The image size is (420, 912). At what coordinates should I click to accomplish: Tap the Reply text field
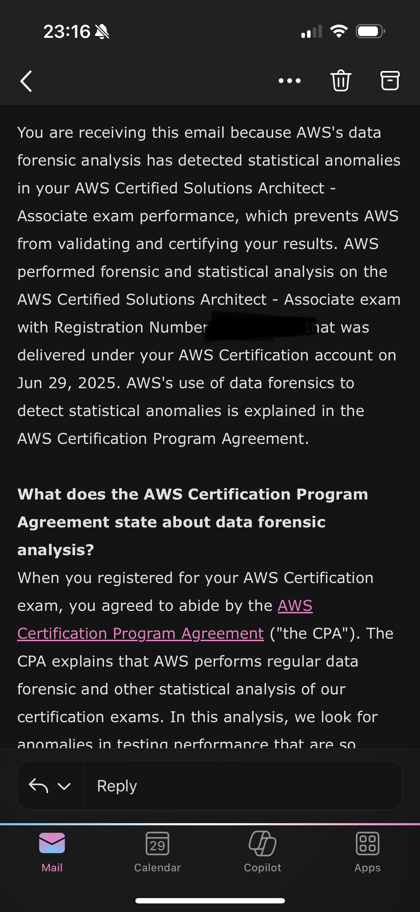point(242,786)
